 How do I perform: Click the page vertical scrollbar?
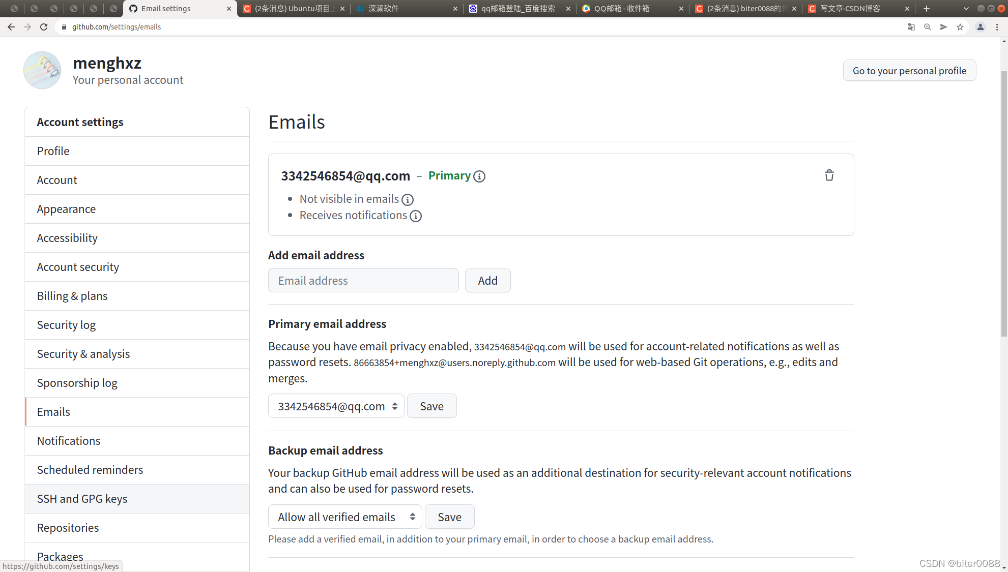pos(1003,203)
